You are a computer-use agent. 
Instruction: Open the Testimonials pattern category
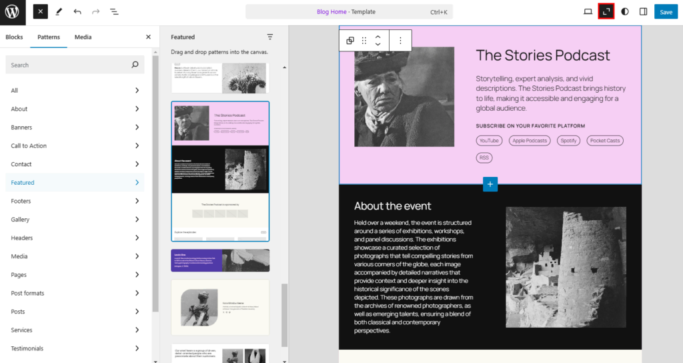coord(75,348)
